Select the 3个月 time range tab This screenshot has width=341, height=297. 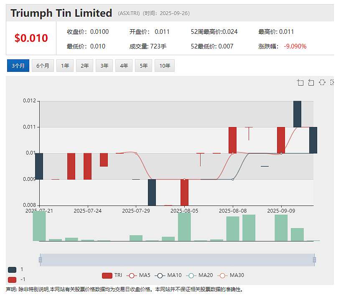[18, 66]
